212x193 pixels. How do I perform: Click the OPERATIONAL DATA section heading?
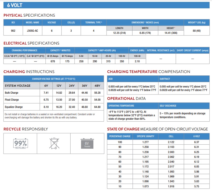point(126,99)
